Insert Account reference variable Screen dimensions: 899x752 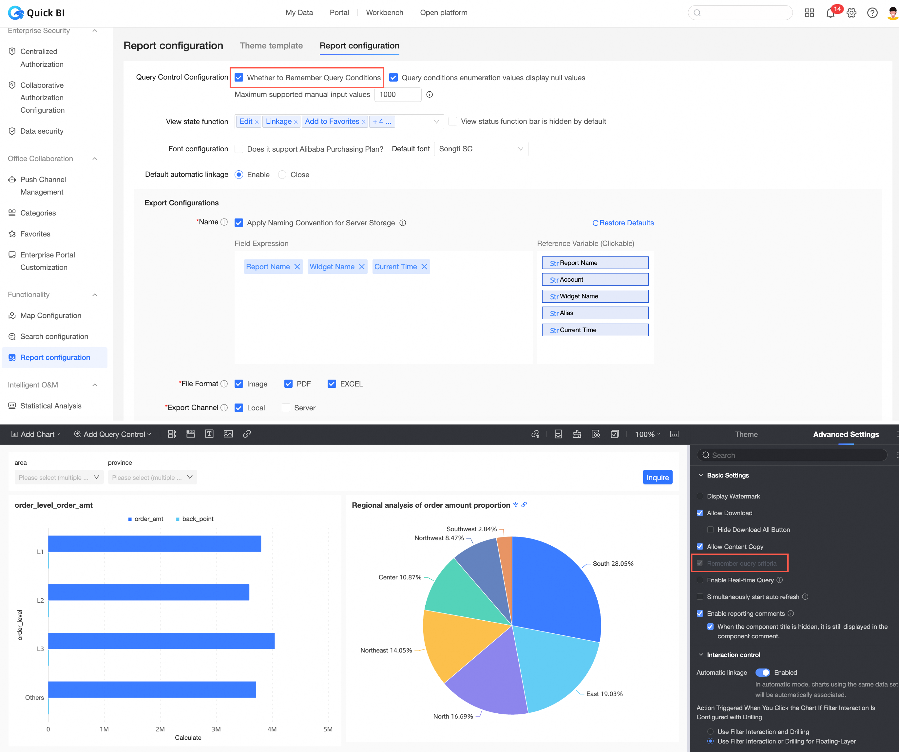point(595,279)
